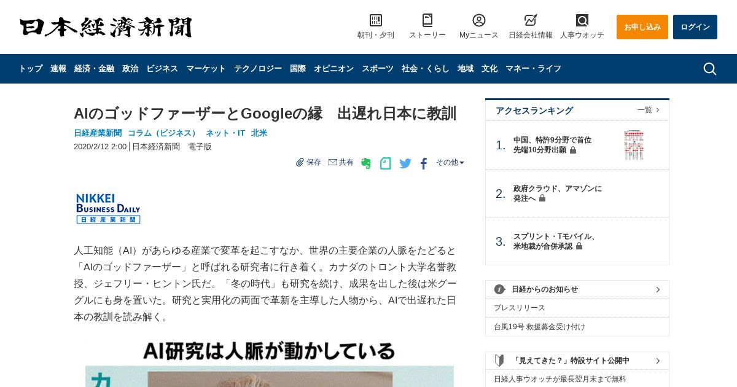The height and width of the screenshot is (387, 737).
Task: Open the 一覧 ranking list chevron
Action: [x=658, y=110]
